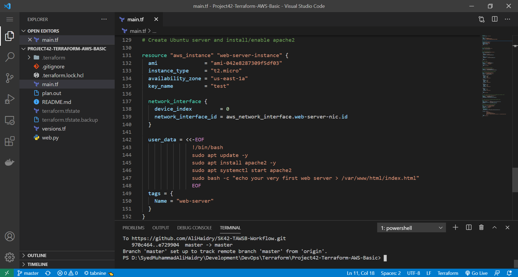Open notifications bell in status bar
The image size is (518, 277).
click(509, 273)
